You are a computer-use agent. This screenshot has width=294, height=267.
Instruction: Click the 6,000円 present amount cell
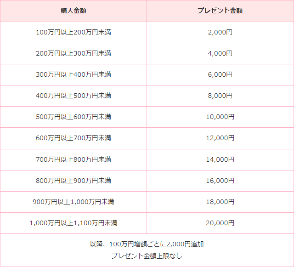click(220, 74)
